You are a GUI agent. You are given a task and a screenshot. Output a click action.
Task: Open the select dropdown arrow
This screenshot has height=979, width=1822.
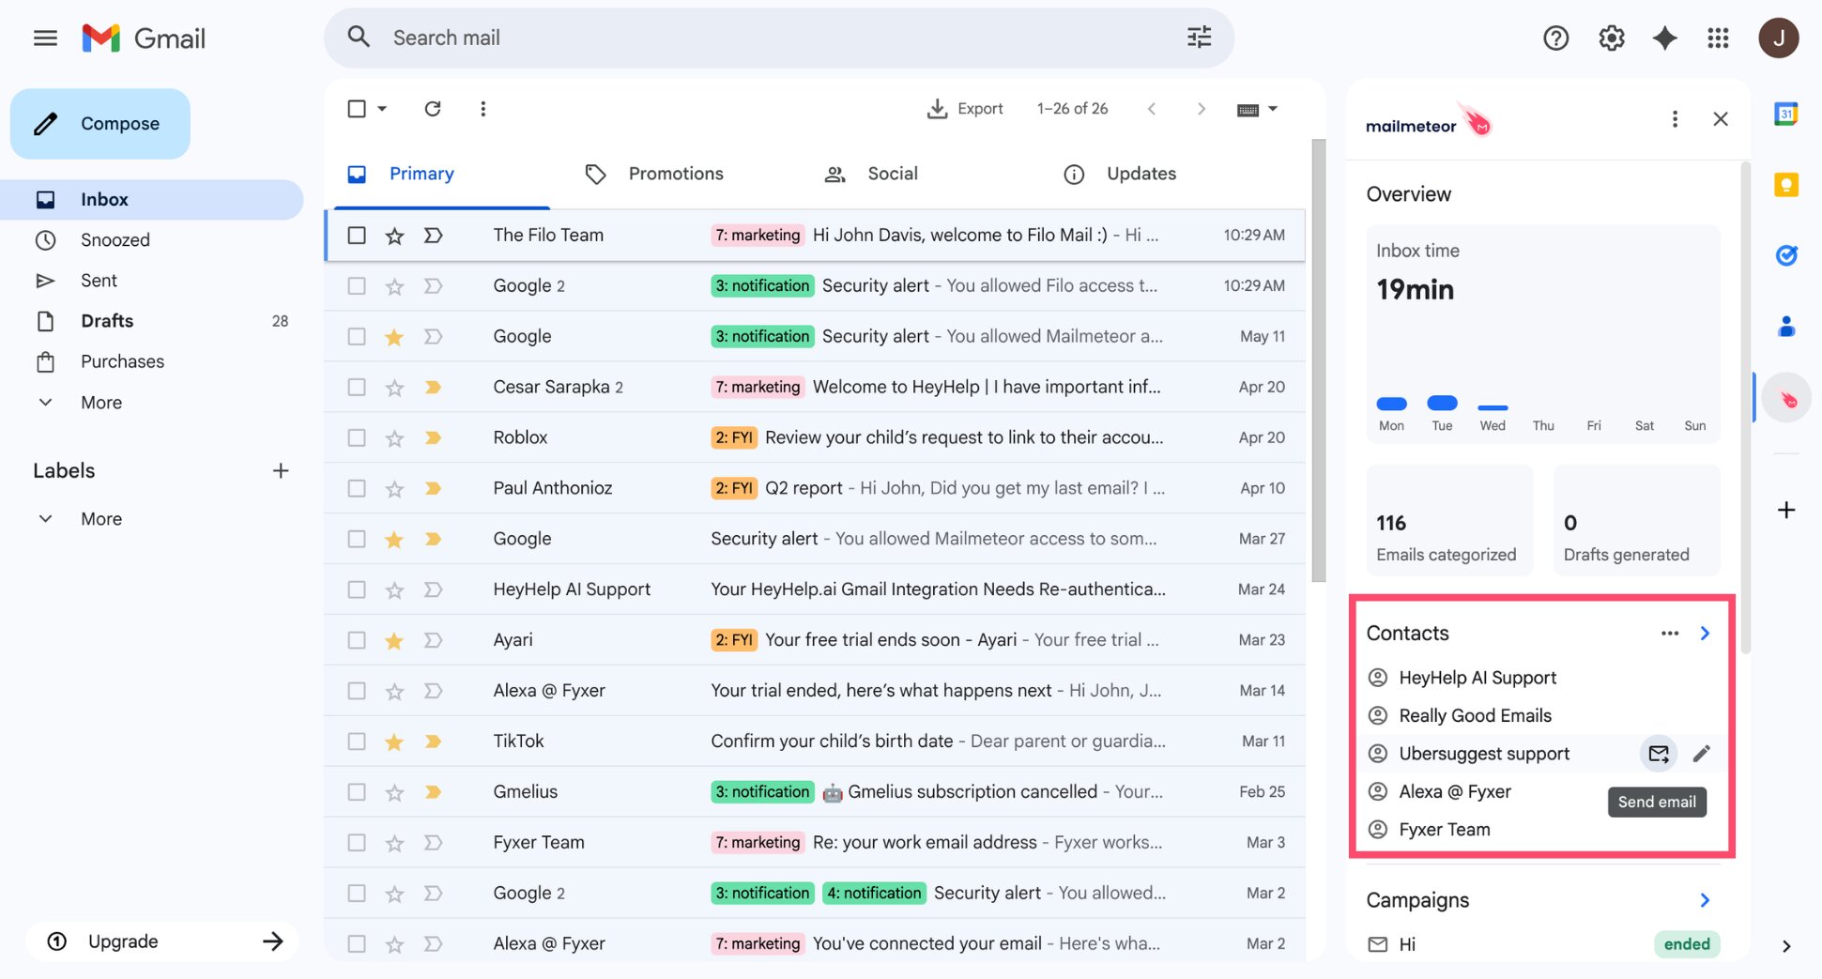[x=382, y=109]
